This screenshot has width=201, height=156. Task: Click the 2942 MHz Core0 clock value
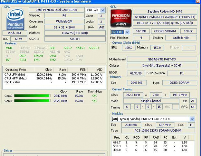click(61, 96)
